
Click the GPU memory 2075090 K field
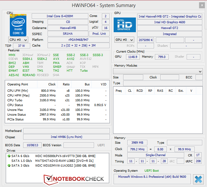[146, 40]
